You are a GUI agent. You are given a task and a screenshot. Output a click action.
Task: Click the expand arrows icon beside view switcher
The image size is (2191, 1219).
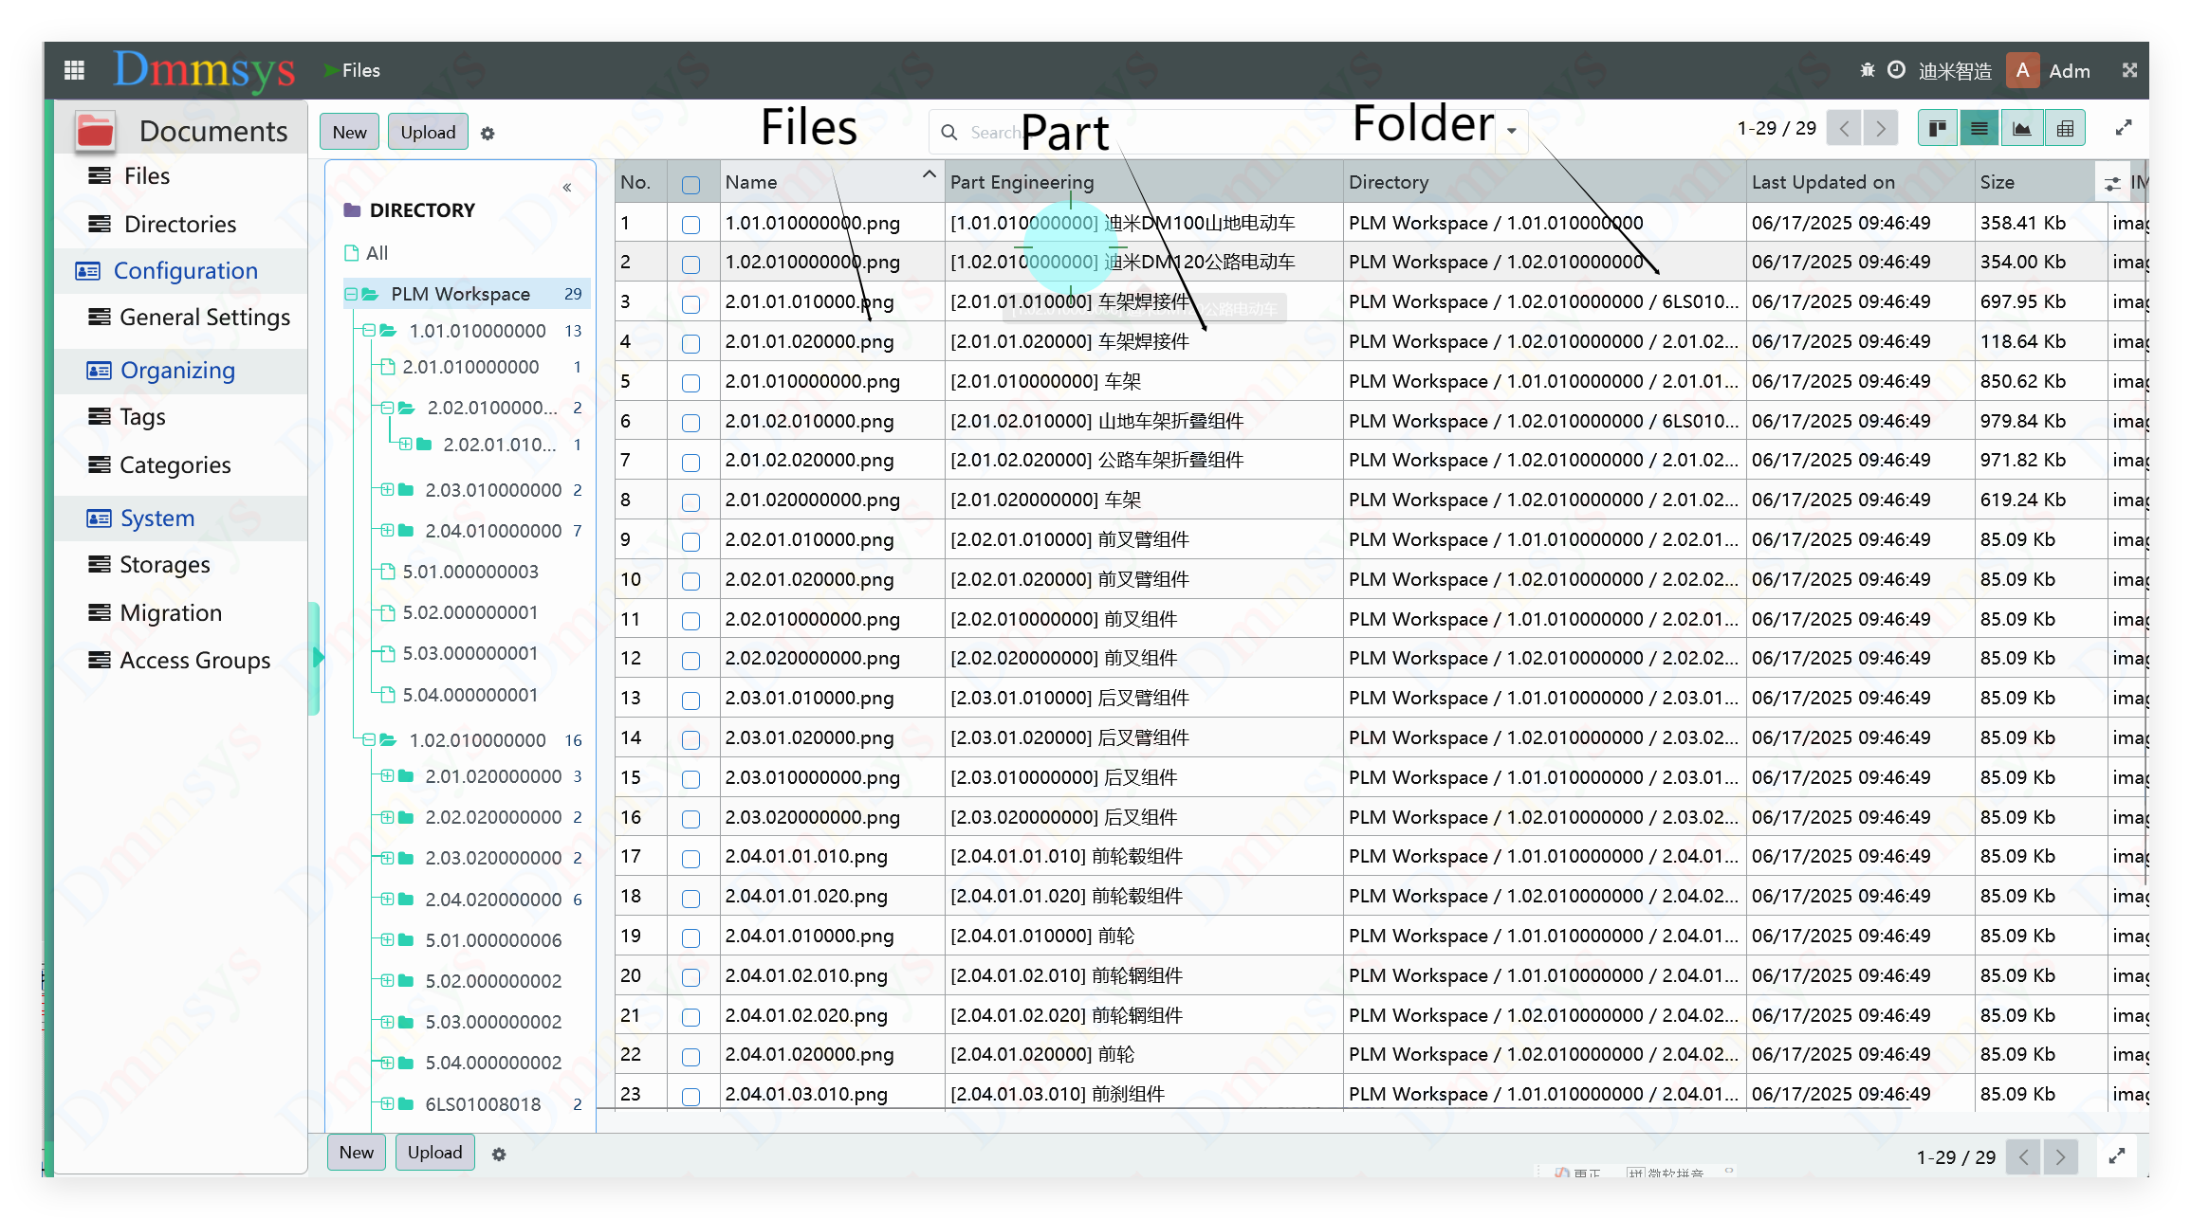pos(2124,128)
